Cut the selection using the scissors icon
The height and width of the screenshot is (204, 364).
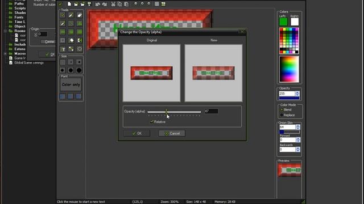(113, 4)
